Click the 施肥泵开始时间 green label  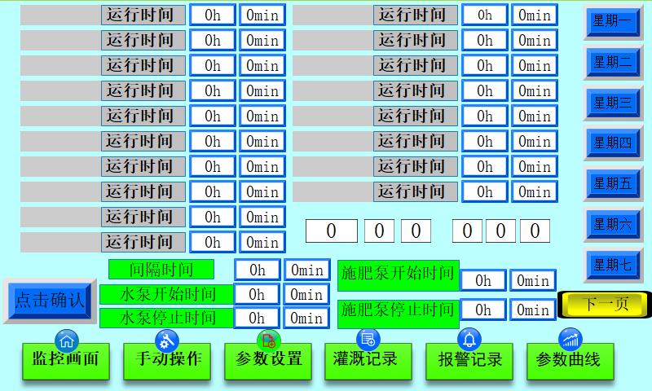[399, 275]
